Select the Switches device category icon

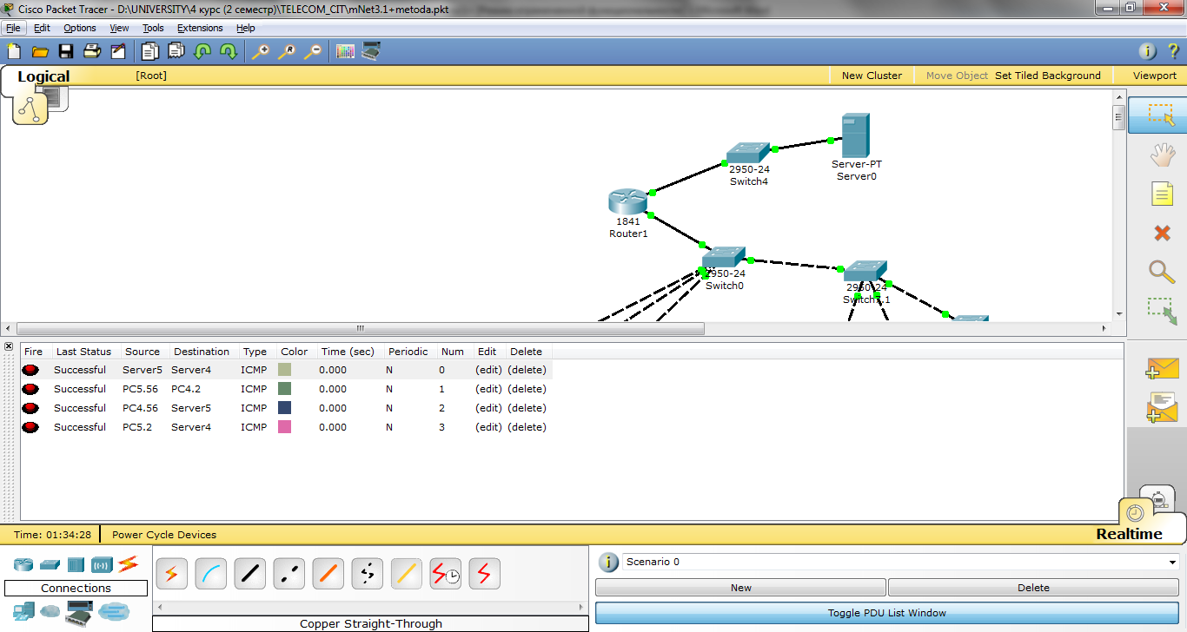[50, 565]
